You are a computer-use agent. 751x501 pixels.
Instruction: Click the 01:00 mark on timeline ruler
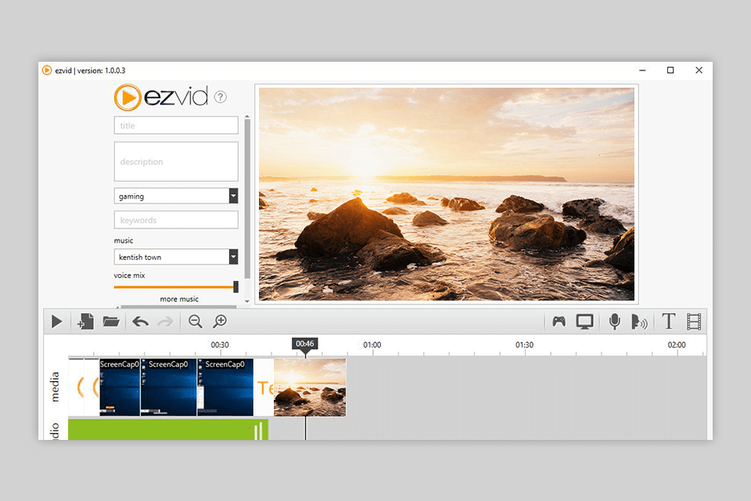pyautogui.click(x=372, y=344)
